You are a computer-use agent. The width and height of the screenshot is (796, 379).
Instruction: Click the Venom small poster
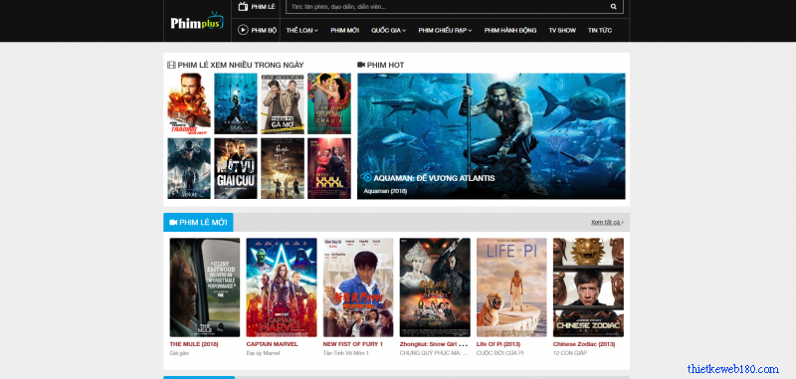click(189, 168)
